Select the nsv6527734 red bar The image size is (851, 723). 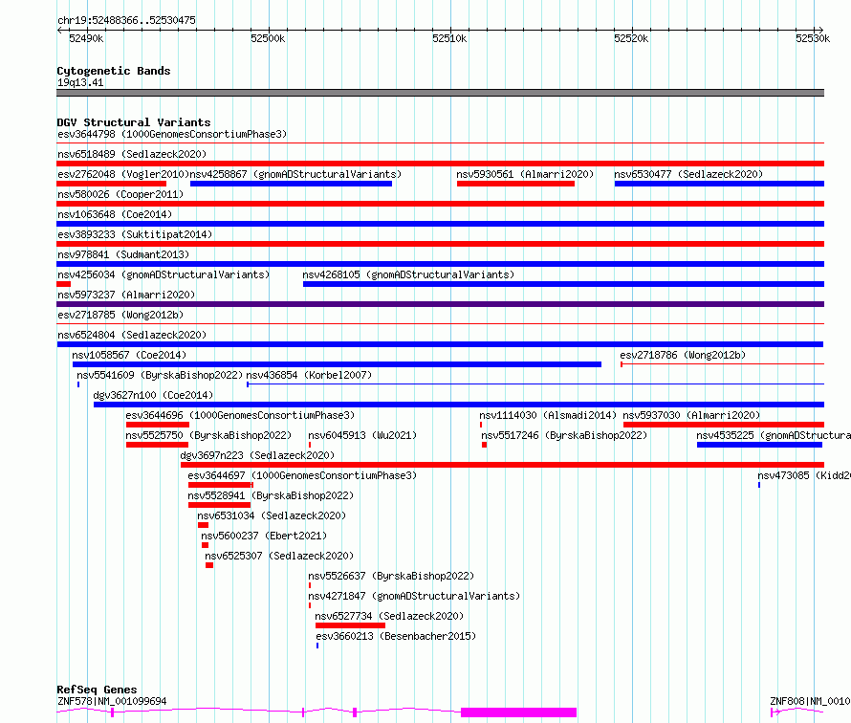pos(350,625)
